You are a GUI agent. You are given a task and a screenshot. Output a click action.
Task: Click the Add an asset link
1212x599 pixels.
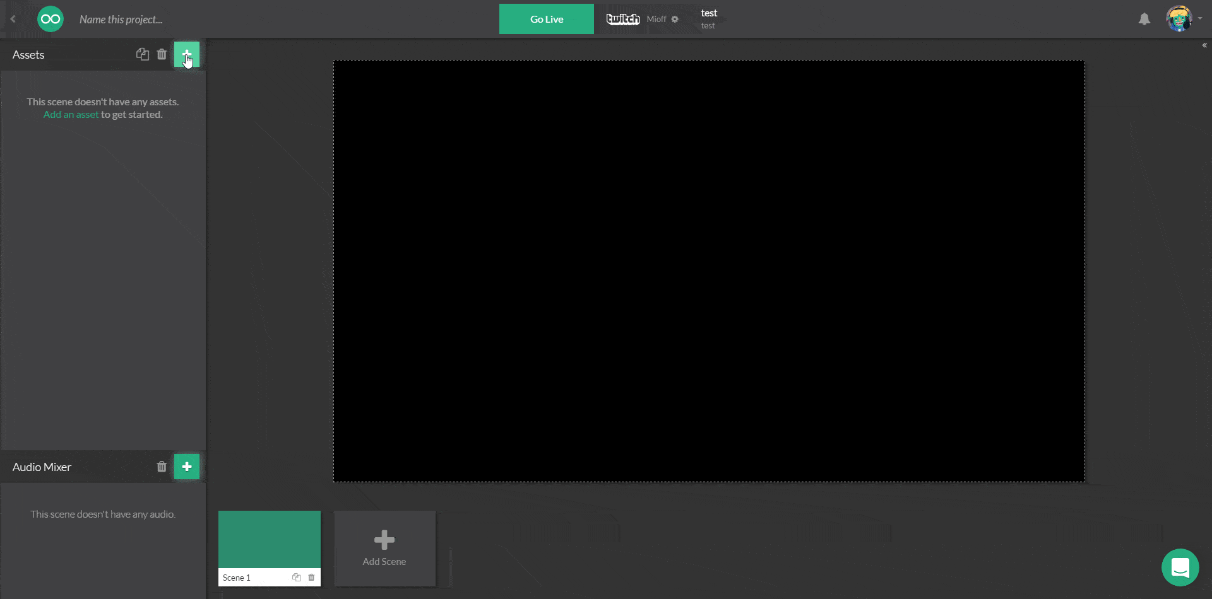coord(70,115)
